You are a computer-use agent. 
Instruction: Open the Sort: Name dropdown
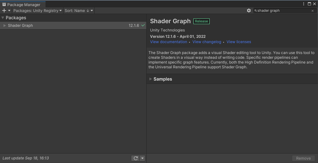coord(79,10)
